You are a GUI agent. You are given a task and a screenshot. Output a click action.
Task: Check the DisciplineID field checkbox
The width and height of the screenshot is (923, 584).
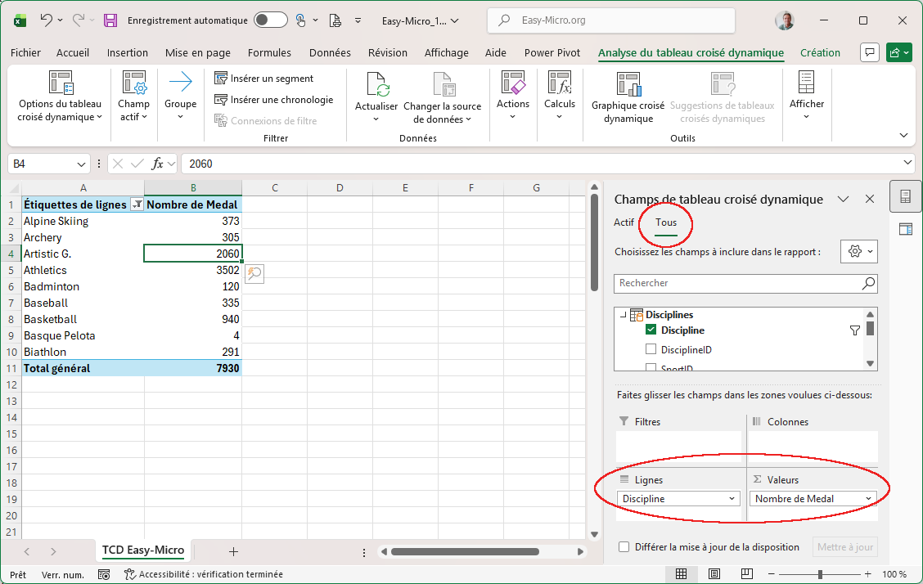tap(651, 349)
